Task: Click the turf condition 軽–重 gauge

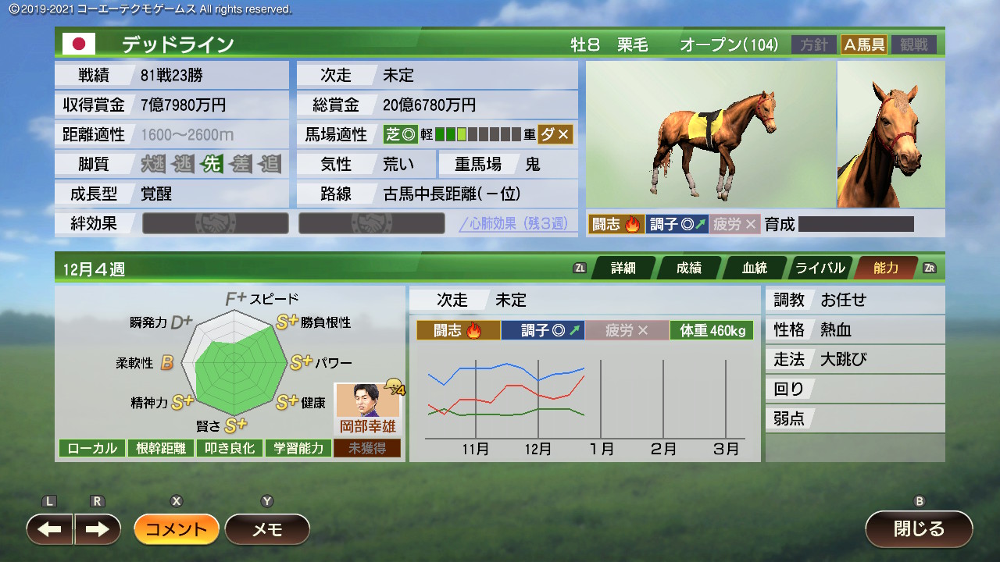Action: click(x=478, y=134)
